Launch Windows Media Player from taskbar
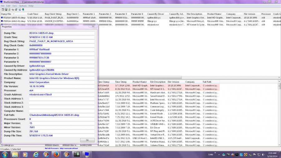Viewport: 281px width, 158px height. (25, 155)
